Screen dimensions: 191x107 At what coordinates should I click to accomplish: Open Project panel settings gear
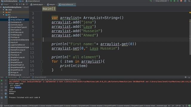(x=24, y=4)
